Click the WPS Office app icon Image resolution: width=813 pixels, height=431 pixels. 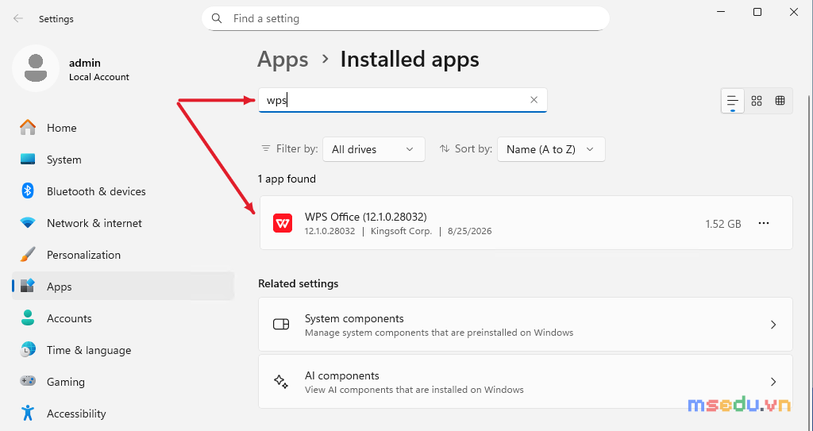[x=283, y=224]
